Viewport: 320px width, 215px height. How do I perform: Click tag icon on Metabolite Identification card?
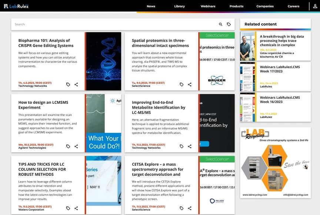[x=181, y=146]
